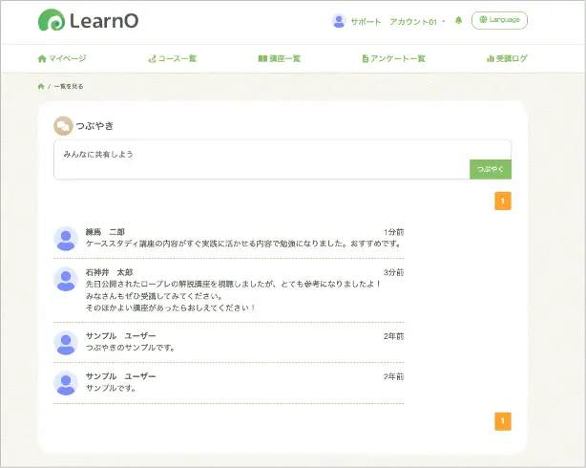Viewport: 586px width, 468px height.
Task: Click avatar beside サンプルです post
Action: [66, 383]
